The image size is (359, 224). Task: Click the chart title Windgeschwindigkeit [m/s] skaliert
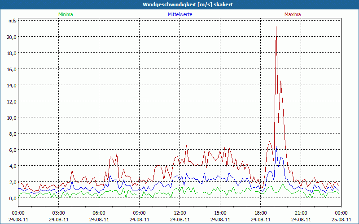[x=188, y=4]
